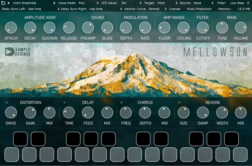Screen dimensions: 252x166
Task: Click the Sample Science logo
Action: (x=18, y=52)
